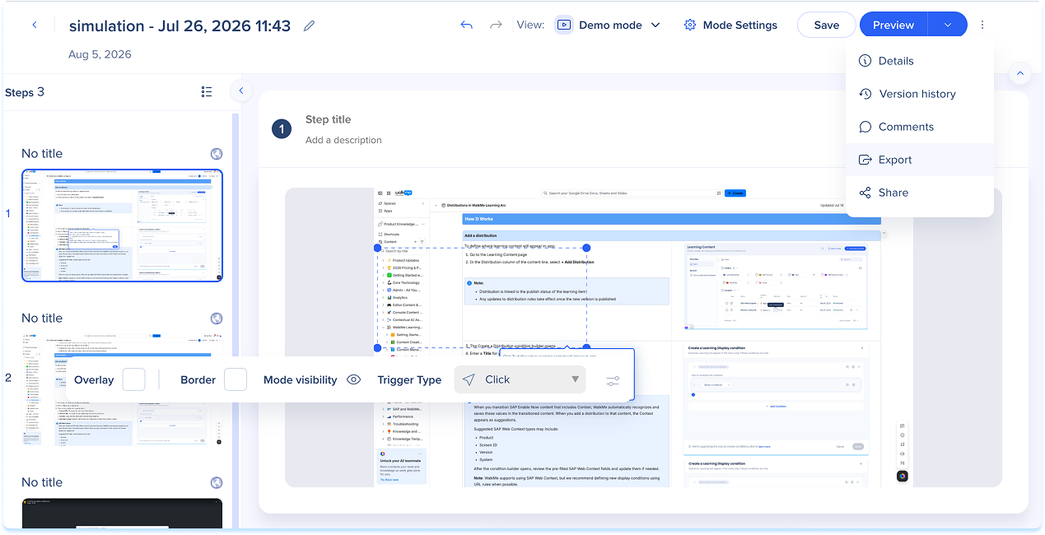Click the Steps 3 heading
Screen dimensions: 1045x535
(x=25, y=92)
